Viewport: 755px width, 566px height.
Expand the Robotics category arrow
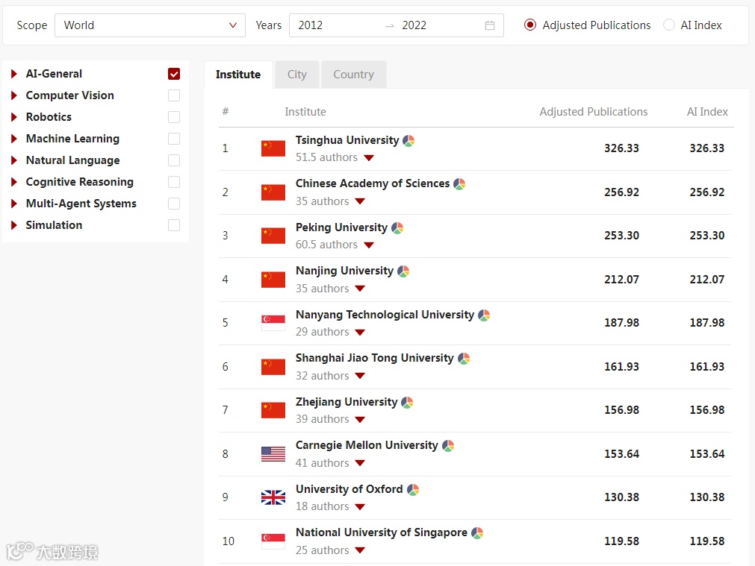click(x=14, y=117)
